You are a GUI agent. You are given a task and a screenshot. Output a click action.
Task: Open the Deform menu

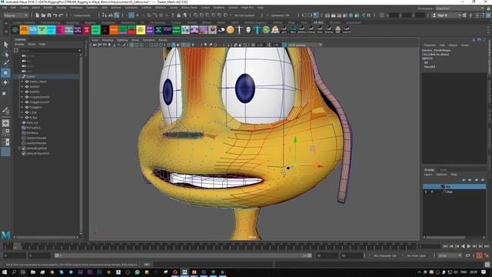(x=116, y=7)
